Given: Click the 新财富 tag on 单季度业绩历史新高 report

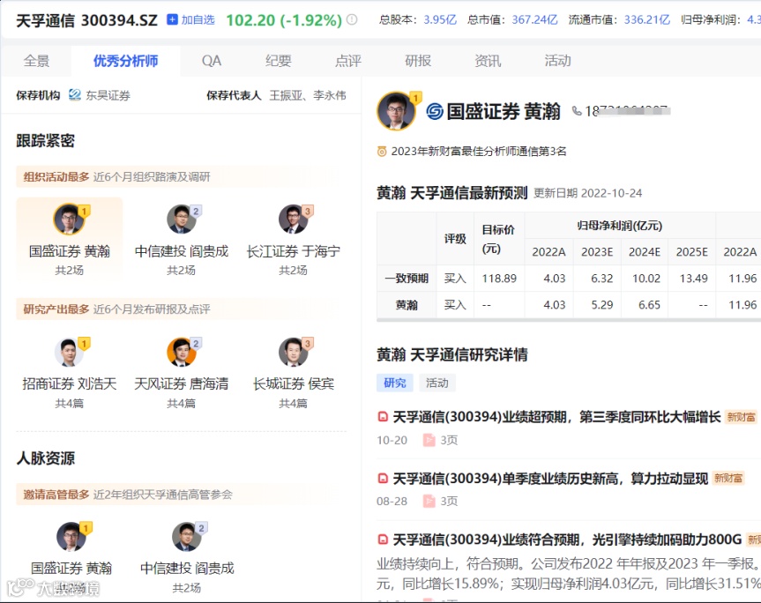Looking at the screenshot, I should (x=728, y=479).
